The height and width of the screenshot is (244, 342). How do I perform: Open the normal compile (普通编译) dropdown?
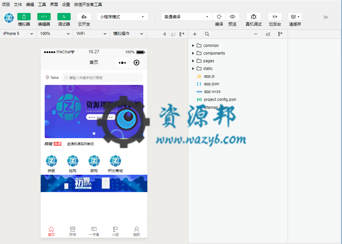coord(187,17)
